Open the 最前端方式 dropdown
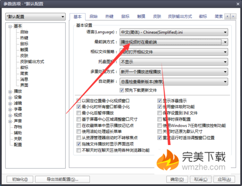The width and height of the screenshot is (242, 186). coord(174,42)
